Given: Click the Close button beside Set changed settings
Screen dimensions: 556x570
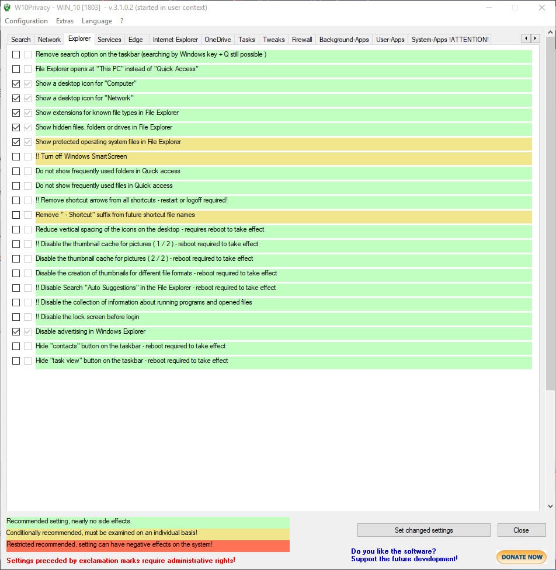Looking at the screenshot, I should (x=522, y=530).
